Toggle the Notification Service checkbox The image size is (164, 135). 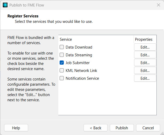click(62, 78)
